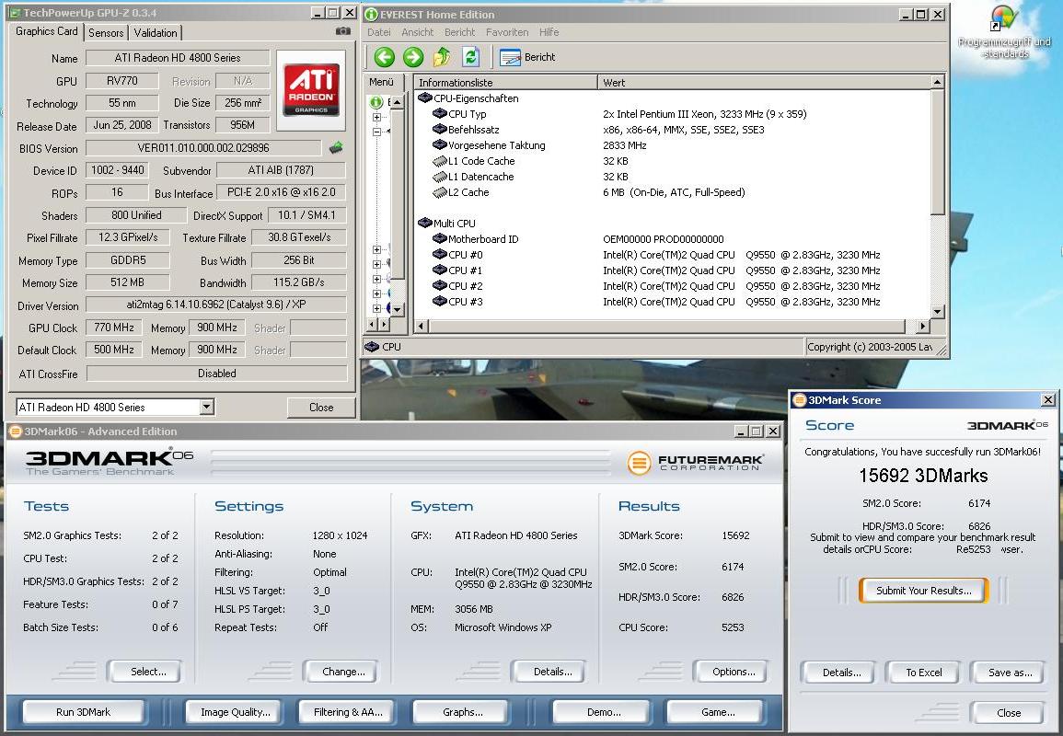Click the CPU-Eigenschaften chip icon

click(425, 98)
